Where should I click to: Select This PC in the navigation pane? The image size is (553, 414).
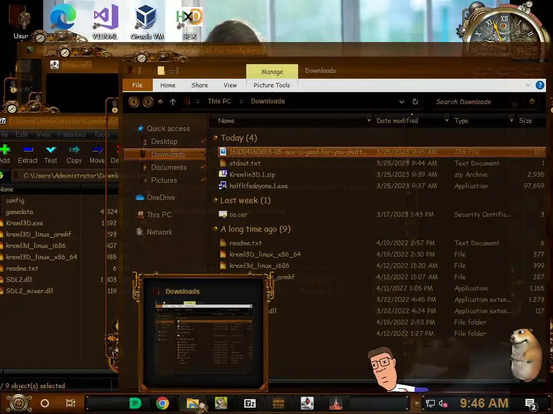pyautogui.click(x=154, y=215)
